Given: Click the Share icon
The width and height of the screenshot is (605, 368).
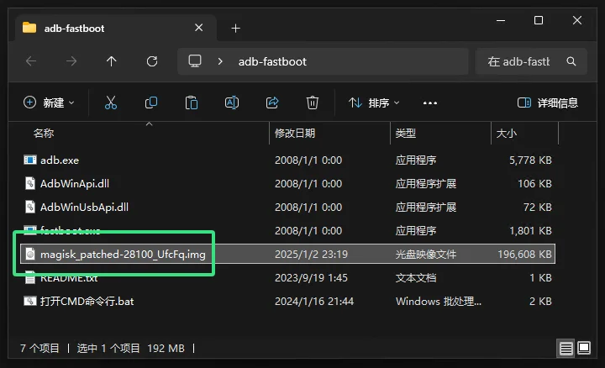Looking at the screenshot, I should point(272,103).
